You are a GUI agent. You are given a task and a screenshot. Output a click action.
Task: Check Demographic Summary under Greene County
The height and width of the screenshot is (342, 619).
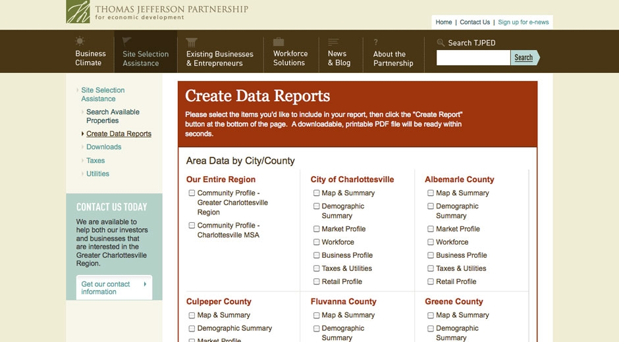[431, 328]
